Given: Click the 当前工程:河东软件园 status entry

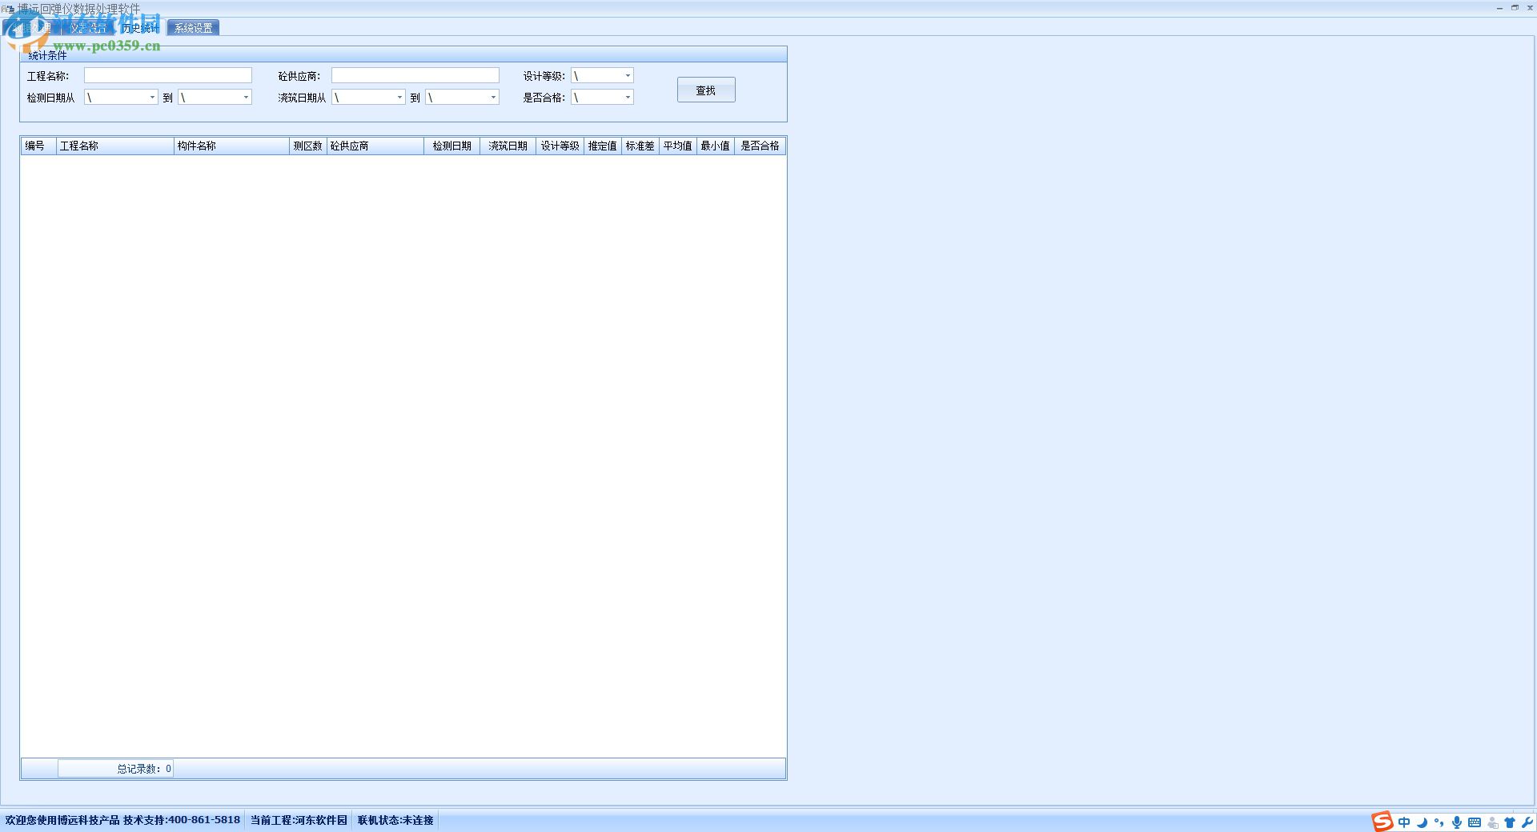Looking at the screenshot, I should point(299,820).
